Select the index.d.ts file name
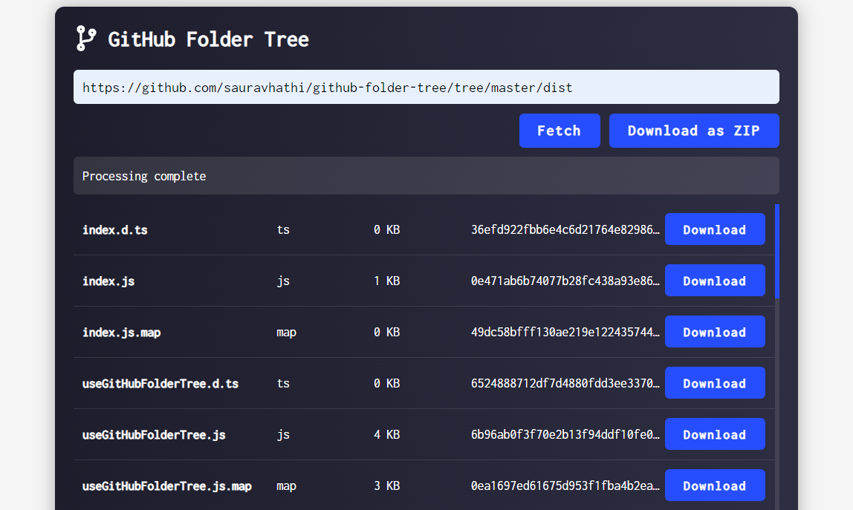 114,230
